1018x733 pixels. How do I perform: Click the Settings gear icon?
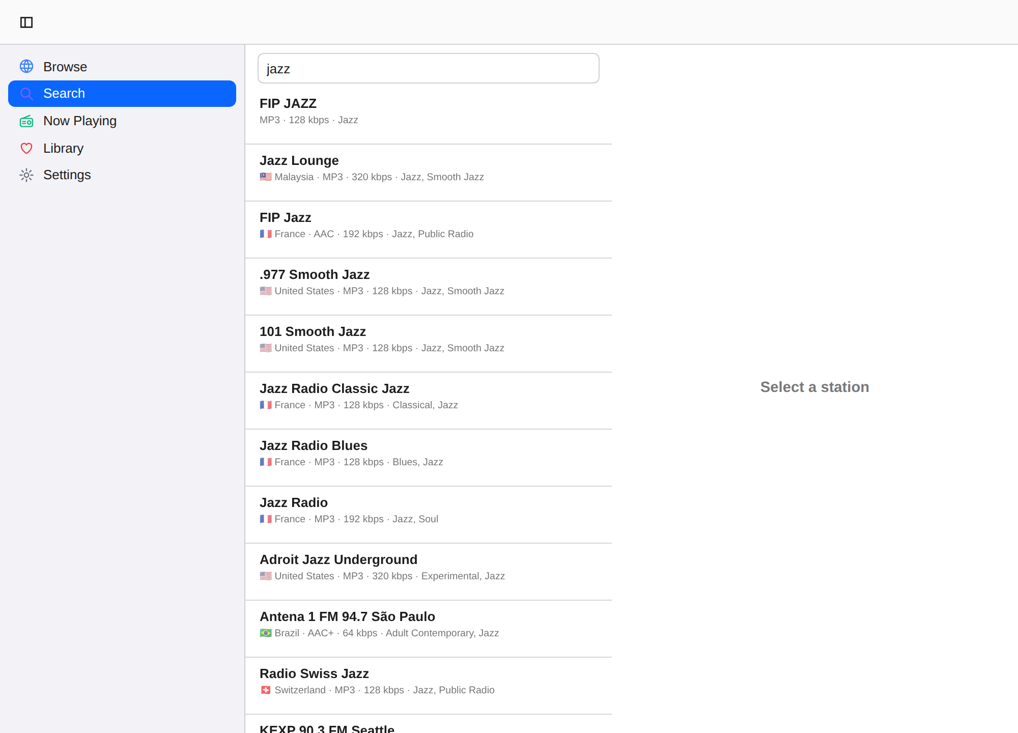[x=26, y=175]
